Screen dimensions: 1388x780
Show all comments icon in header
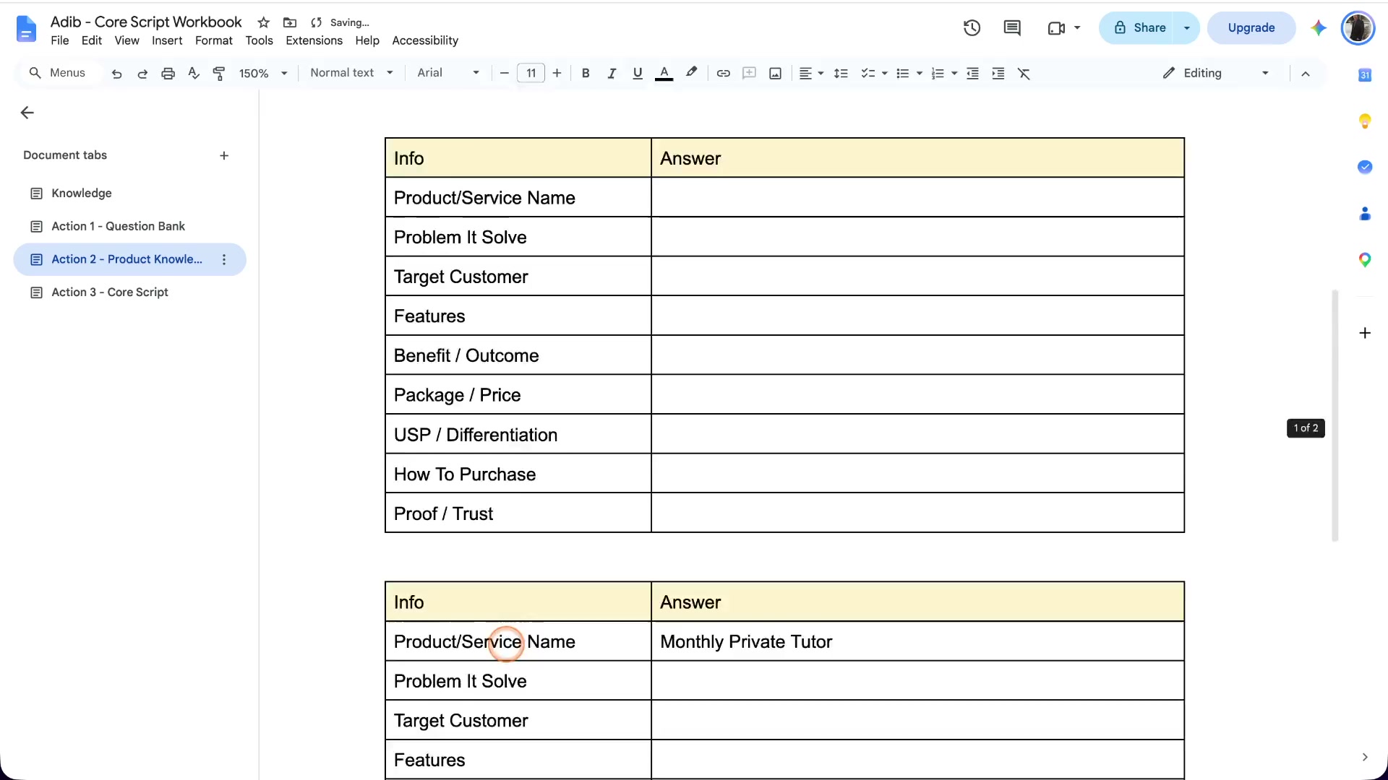tap(1012, 28)
